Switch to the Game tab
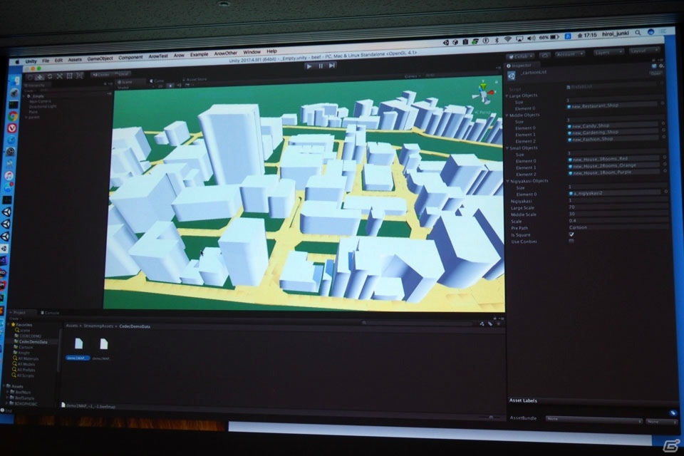The width and height of the screenshot is (684, 456). tap(157, 81)
